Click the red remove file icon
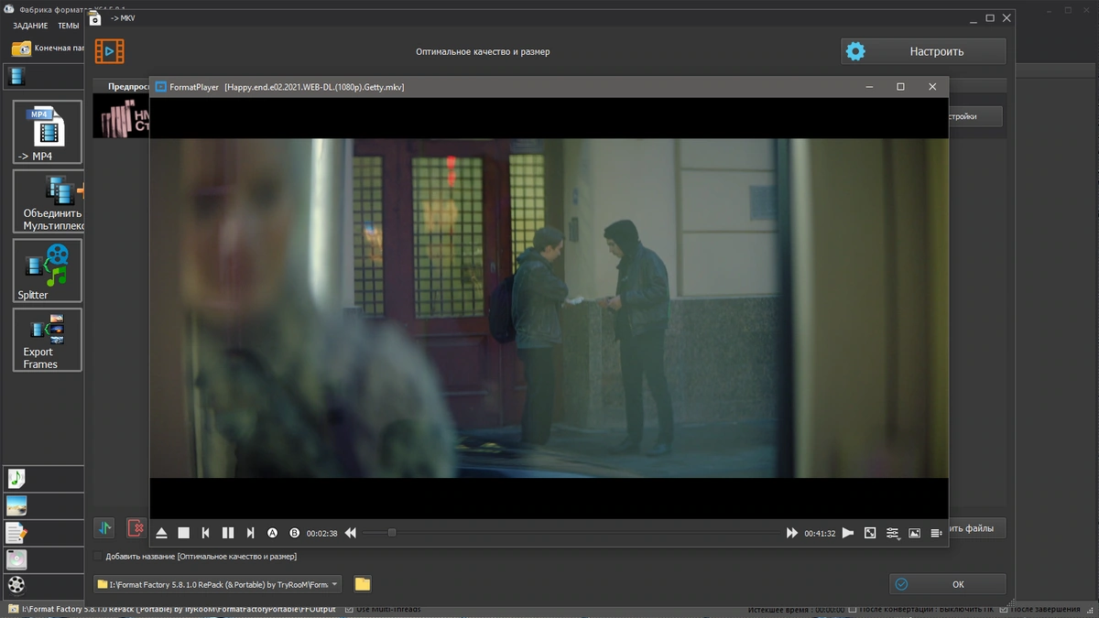This screenshot has height=618, width=1099. tap(136, 528)
